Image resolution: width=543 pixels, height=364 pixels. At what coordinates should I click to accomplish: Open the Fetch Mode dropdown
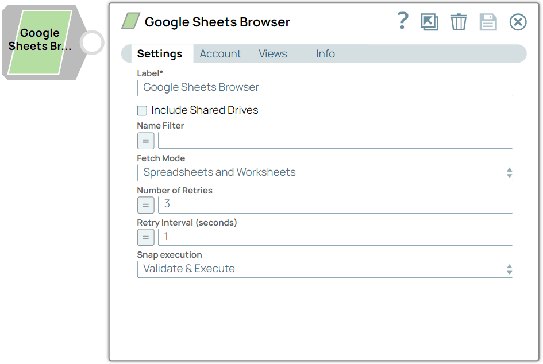[x=325, y=172]
